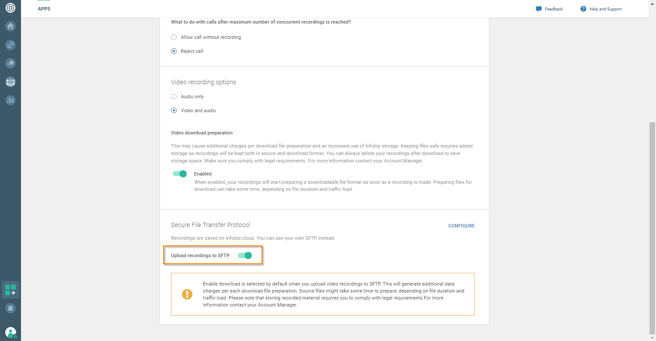Open the Home page from sidebar

(10, 26)
